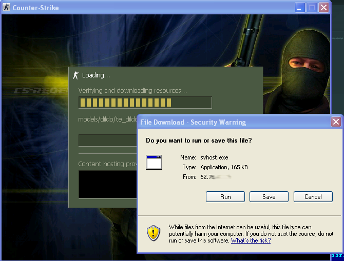Click the Counter-Strike window title text
Screen dimensions: 344x261
coord(35,8)
